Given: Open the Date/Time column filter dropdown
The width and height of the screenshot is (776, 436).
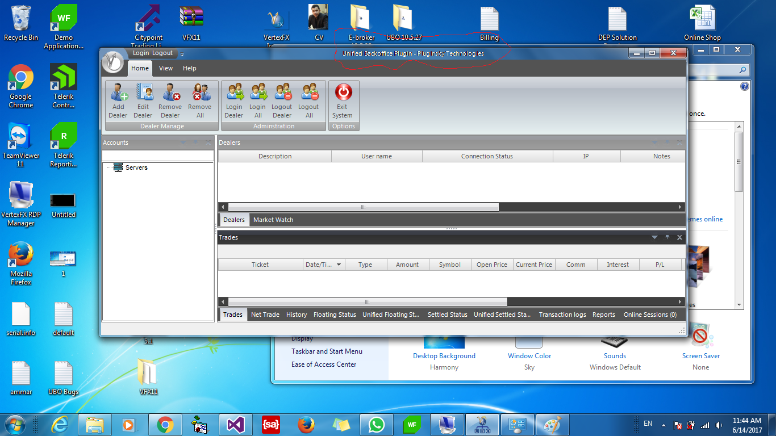Looking at the screenshot, I should pyautogui.click(x=339, y=265).
